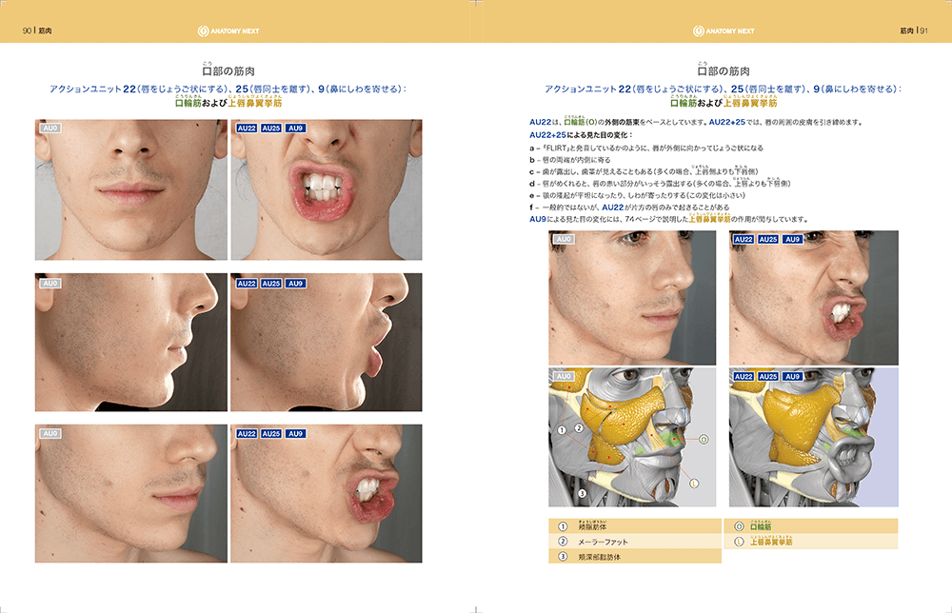The height and width of the screenshot is (613, 952).
Task: Click the 口部の筋肉 title on page 91
Action: pos(724,71)
